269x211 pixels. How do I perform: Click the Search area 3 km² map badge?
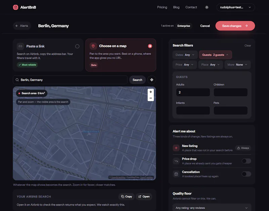coord(32,93)
